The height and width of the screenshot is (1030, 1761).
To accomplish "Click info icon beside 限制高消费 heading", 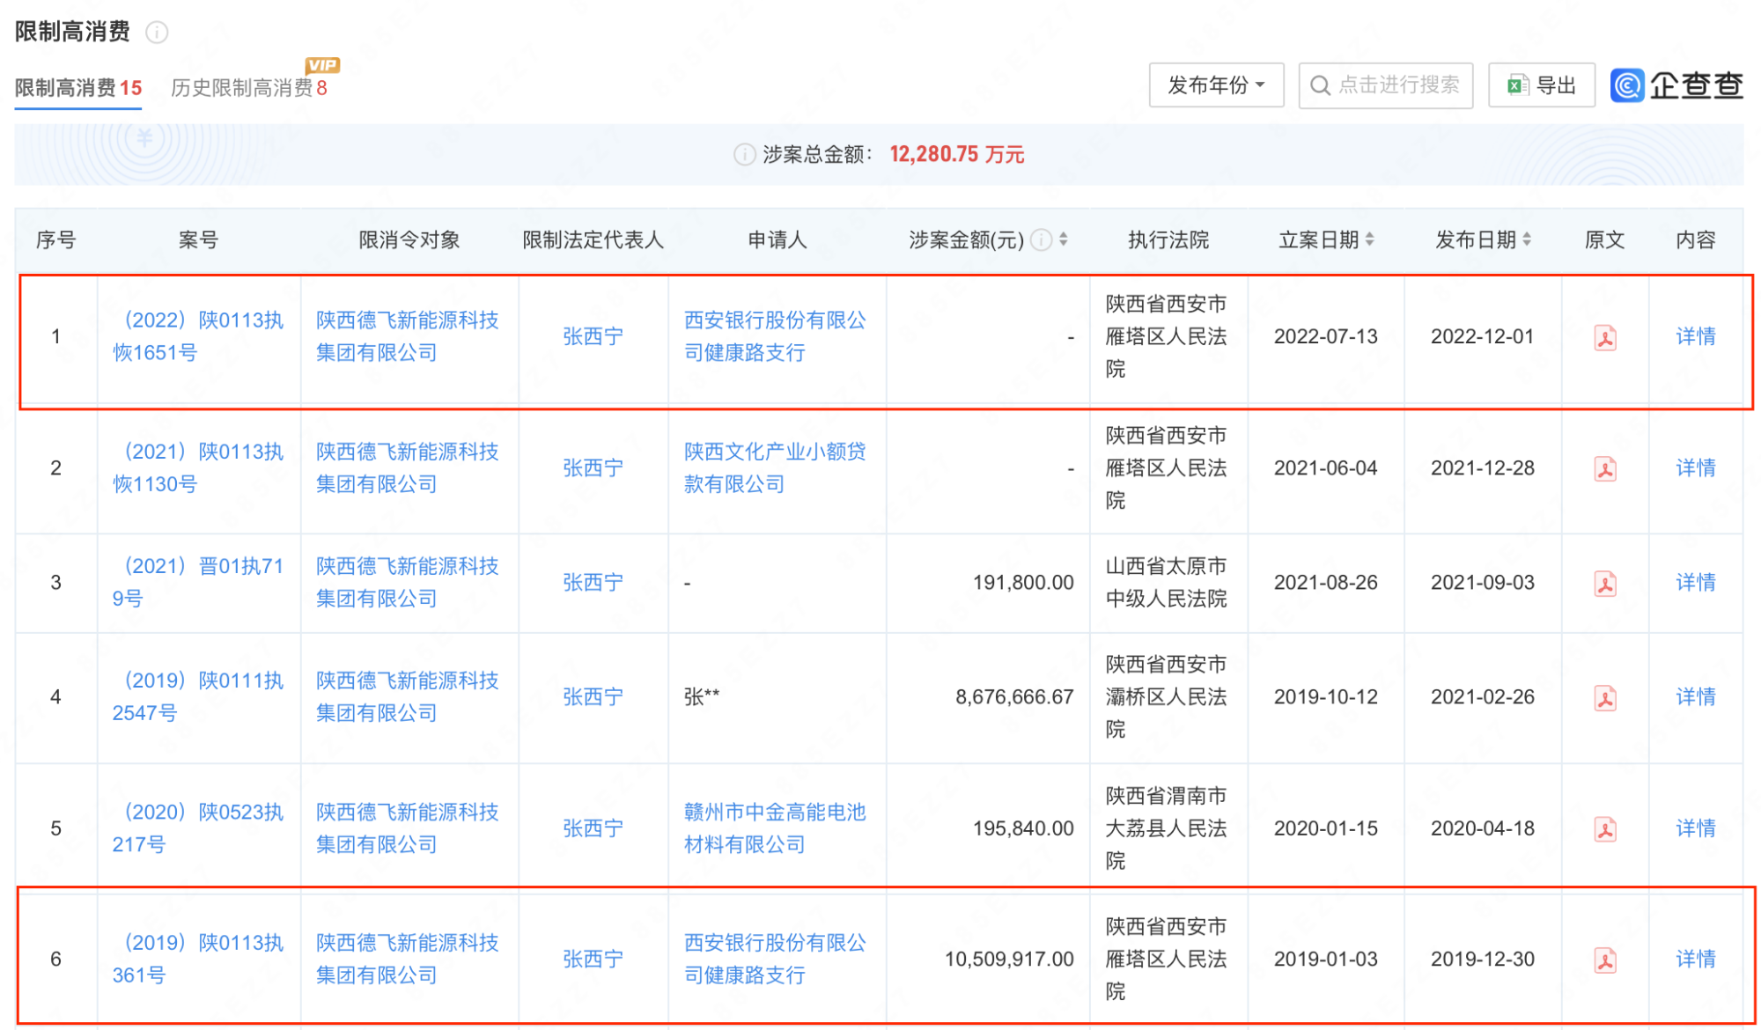I will pyautogui.click(x=157, y=33).
